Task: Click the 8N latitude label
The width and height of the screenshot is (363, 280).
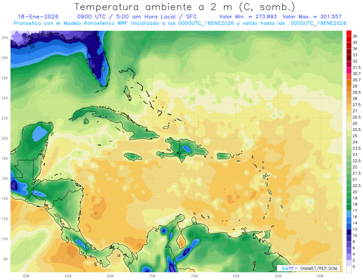Action: pyautogui.click(x=5, y=259)
